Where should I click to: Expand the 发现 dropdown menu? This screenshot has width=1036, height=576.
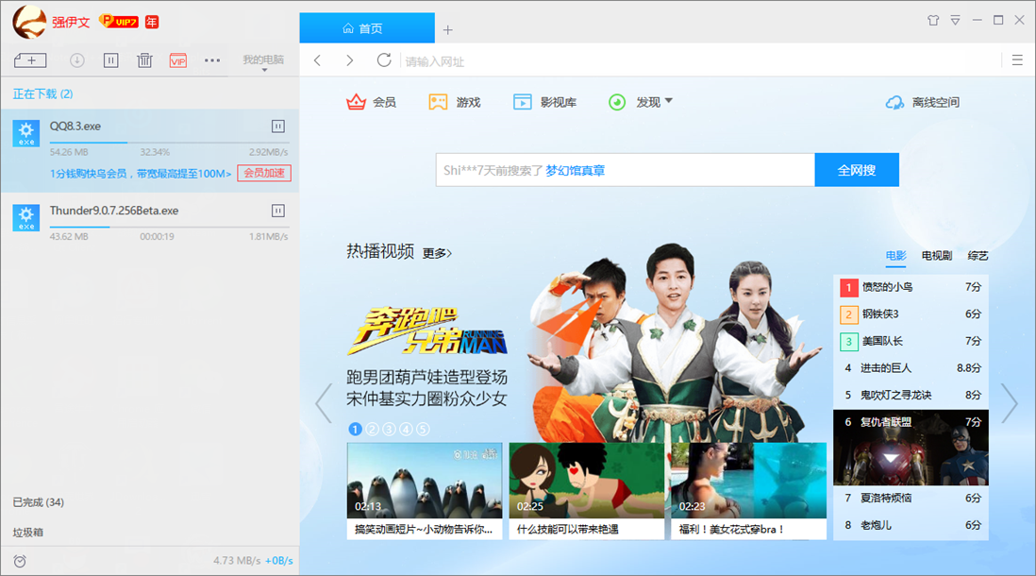point(668,101)
